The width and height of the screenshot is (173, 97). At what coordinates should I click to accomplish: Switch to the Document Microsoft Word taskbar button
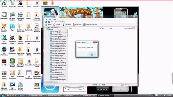coord(36,95)
